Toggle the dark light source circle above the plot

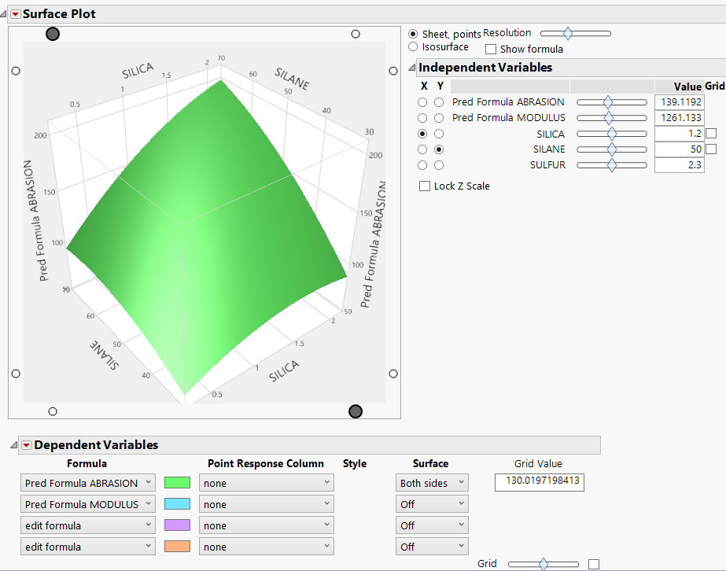click(x=53, y=34)
